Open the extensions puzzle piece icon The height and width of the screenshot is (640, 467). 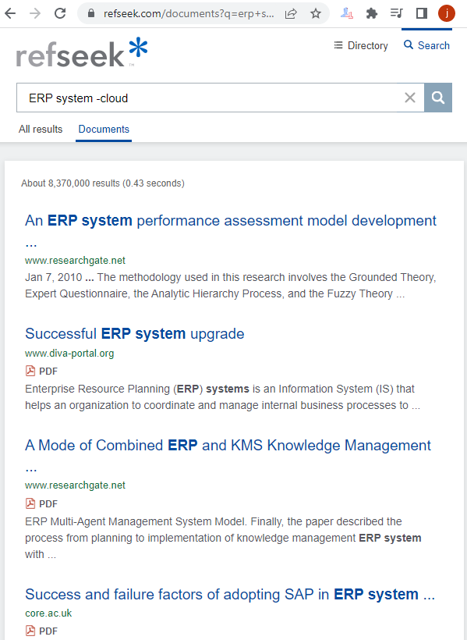tap(372, 14)
